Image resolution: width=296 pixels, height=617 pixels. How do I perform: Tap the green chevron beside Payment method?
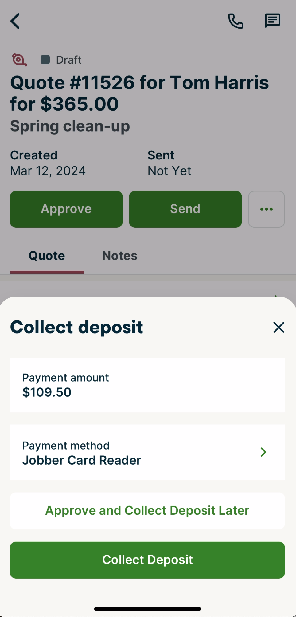263,452
